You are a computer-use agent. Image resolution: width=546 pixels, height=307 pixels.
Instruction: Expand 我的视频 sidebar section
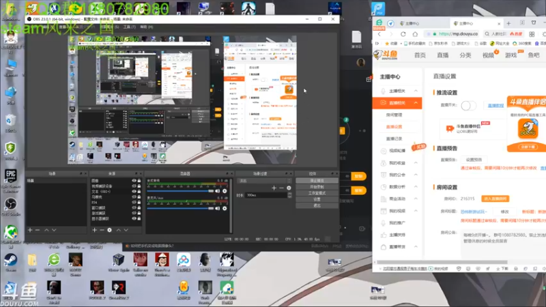pos(416,211)
